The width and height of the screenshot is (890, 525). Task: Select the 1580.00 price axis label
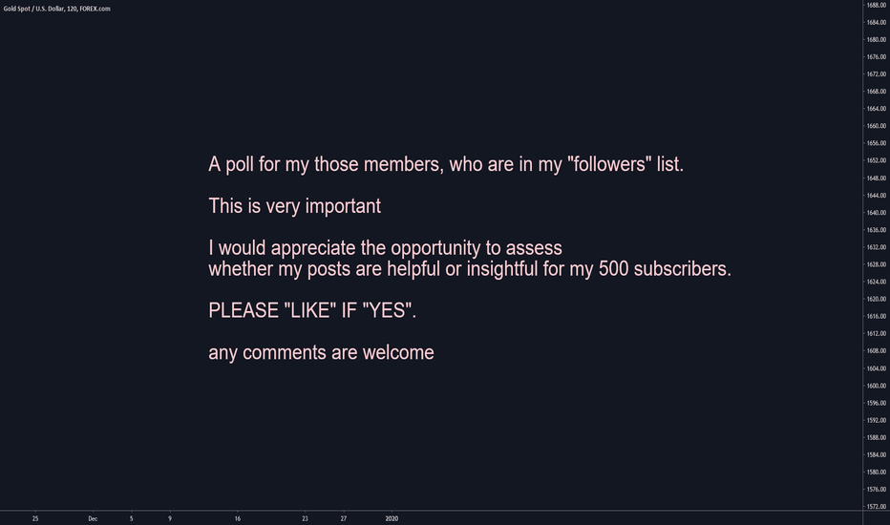(x=877, y=472)
